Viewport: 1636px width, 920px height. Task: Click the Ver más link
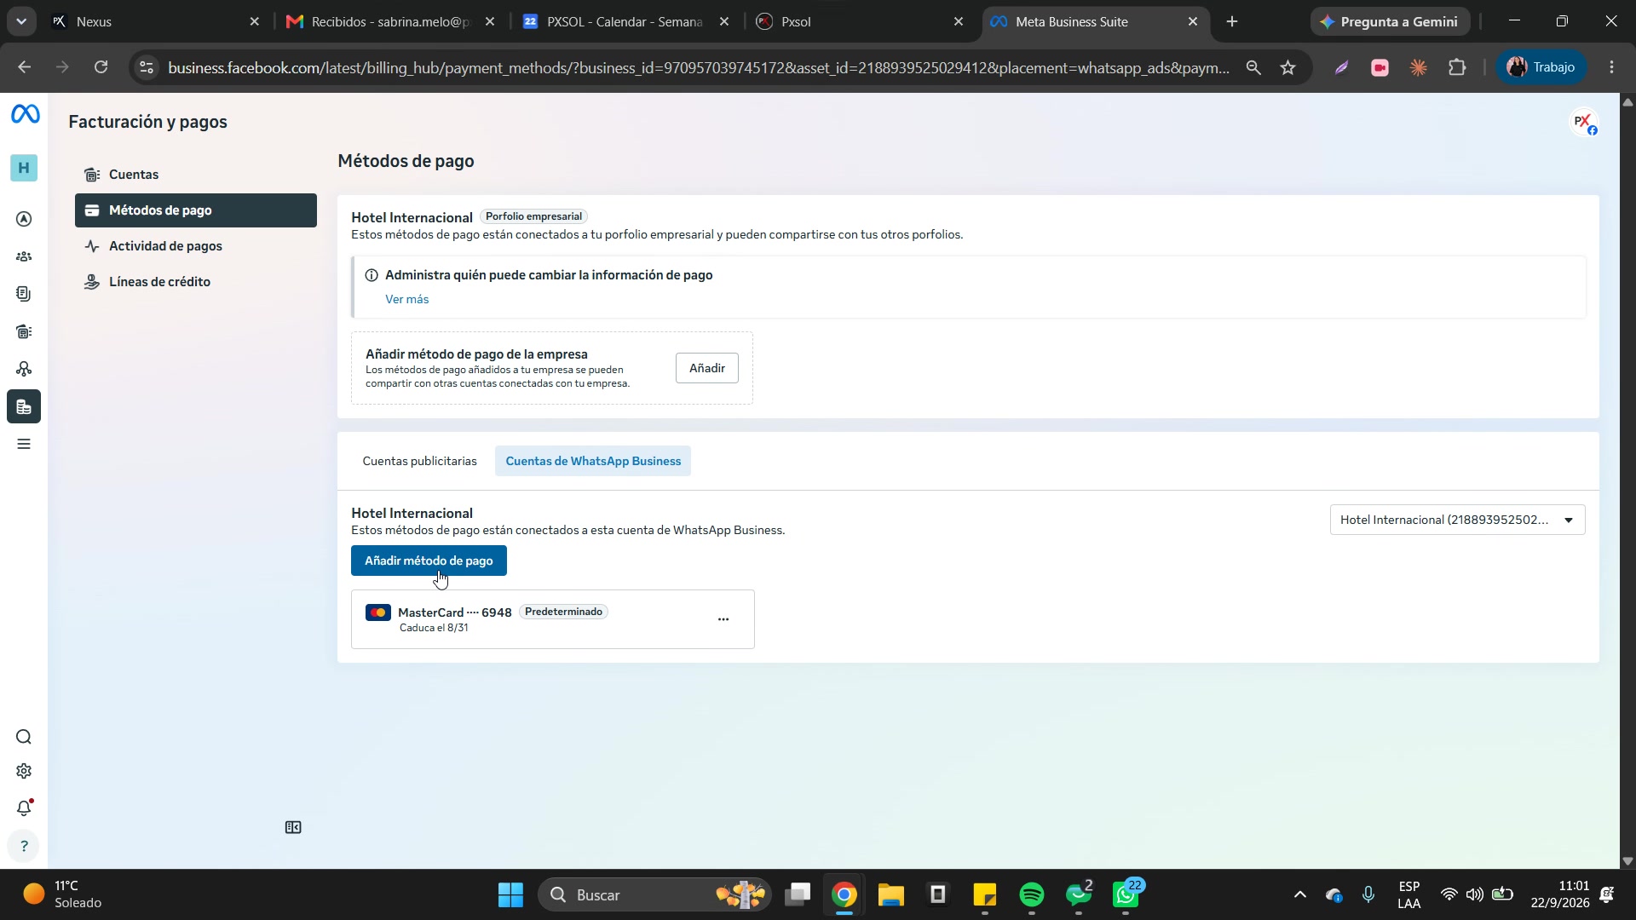pyautogui.click(x=406, y=299)
